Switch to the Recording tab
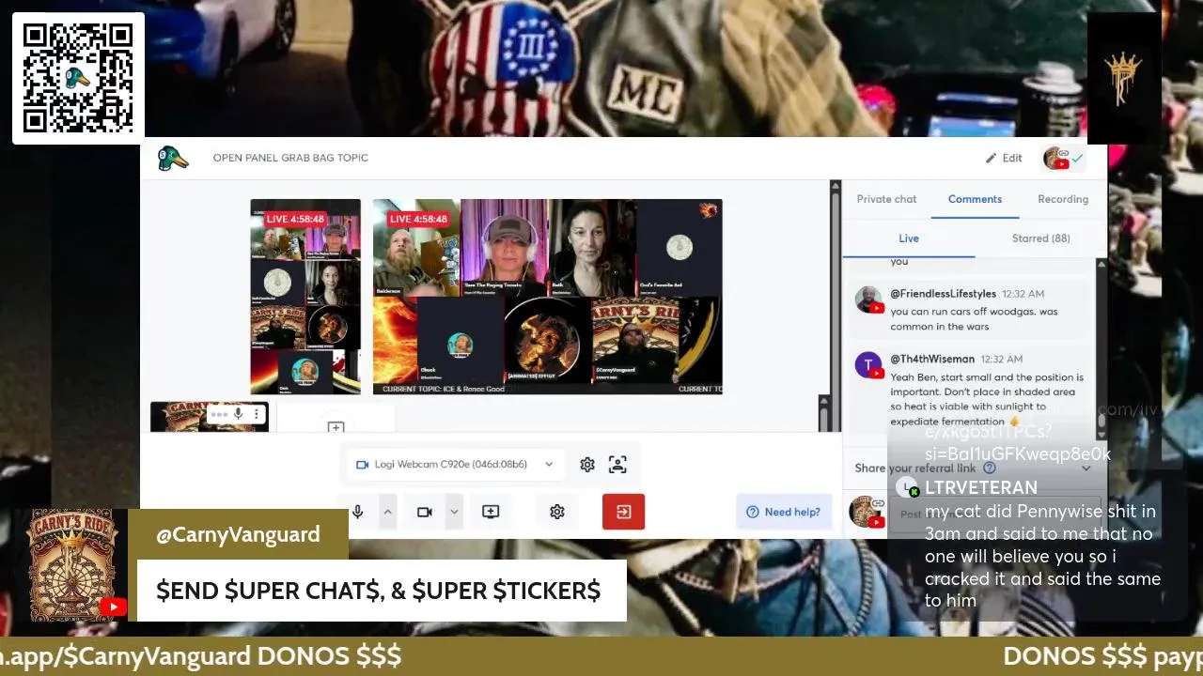1203x676 pixels. pos(1063,199)
